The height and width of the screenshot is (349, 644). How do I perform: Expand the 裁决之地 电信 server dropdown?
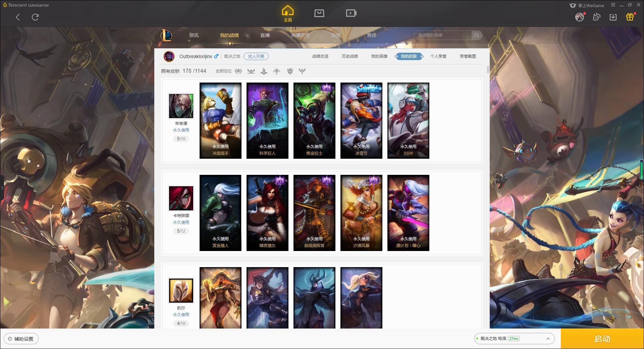(x=514, y=339)
